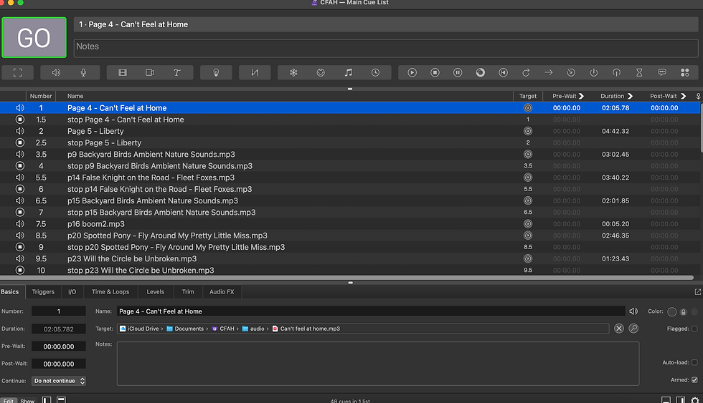Open CFAH folder in target path

pos(223,329)
